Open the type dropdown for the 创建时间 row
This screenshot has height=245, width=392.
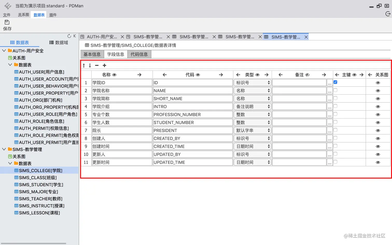click(253, 146)
